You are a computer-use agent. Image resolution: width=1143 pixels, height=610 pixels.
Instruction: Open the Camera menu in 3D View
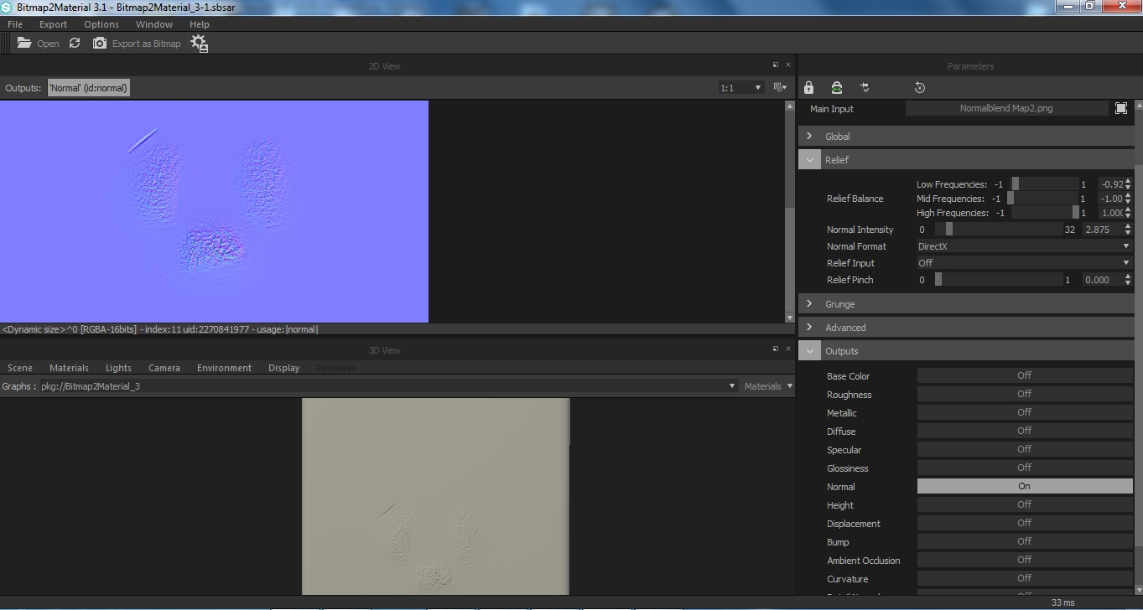tap(164, 368)
